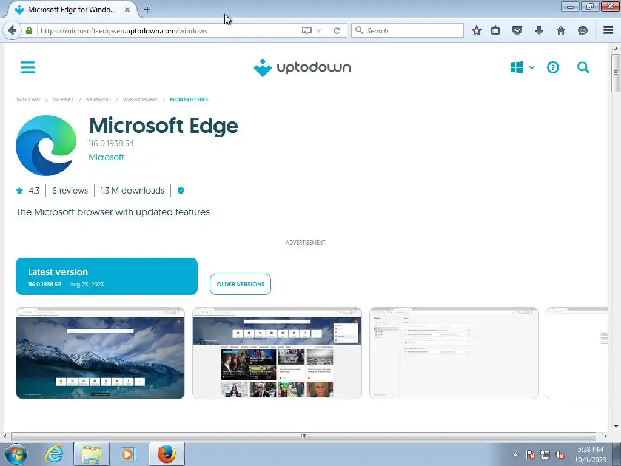
Task: Reload the page with the refresh icon
Action: [337, 30]
